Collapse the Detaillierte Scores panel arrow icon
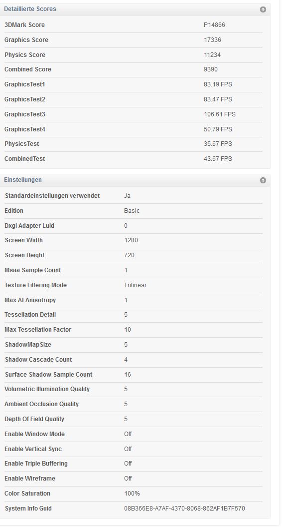282x528 pixels. tap(263, 9)
